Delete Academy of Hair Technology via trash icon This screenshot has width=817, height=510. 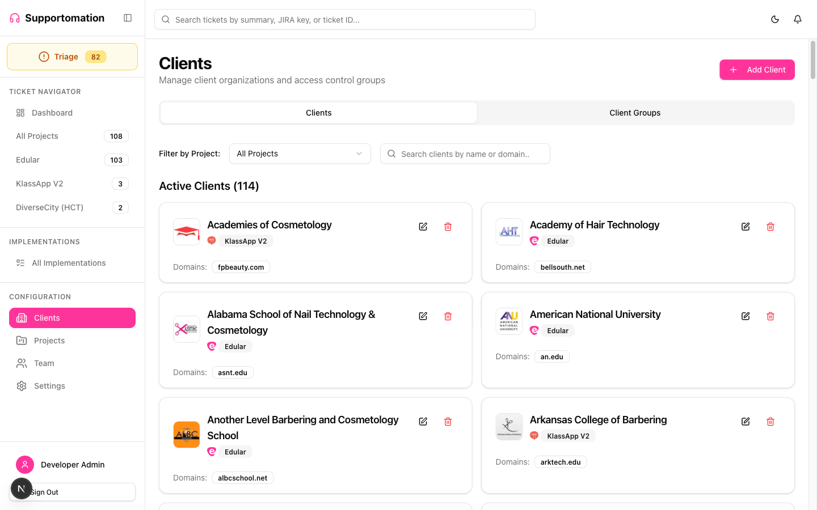(x=770, y=226)
